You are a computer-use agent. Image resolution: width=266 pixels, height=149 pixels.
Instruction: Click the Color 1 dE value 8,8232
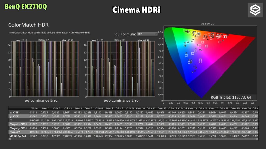click(44, 136)
